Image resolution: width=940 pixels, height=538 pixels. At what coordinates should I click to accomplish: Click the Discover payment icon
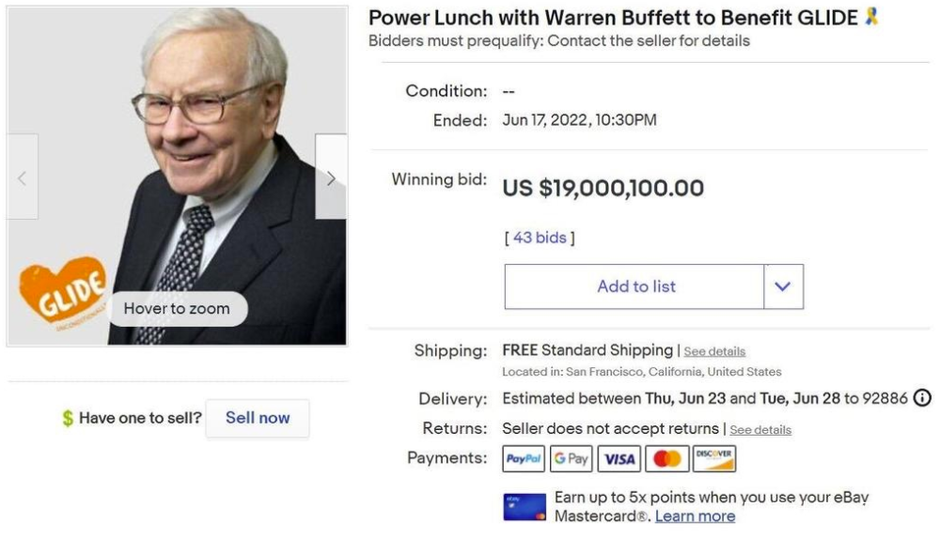point(714,459)
